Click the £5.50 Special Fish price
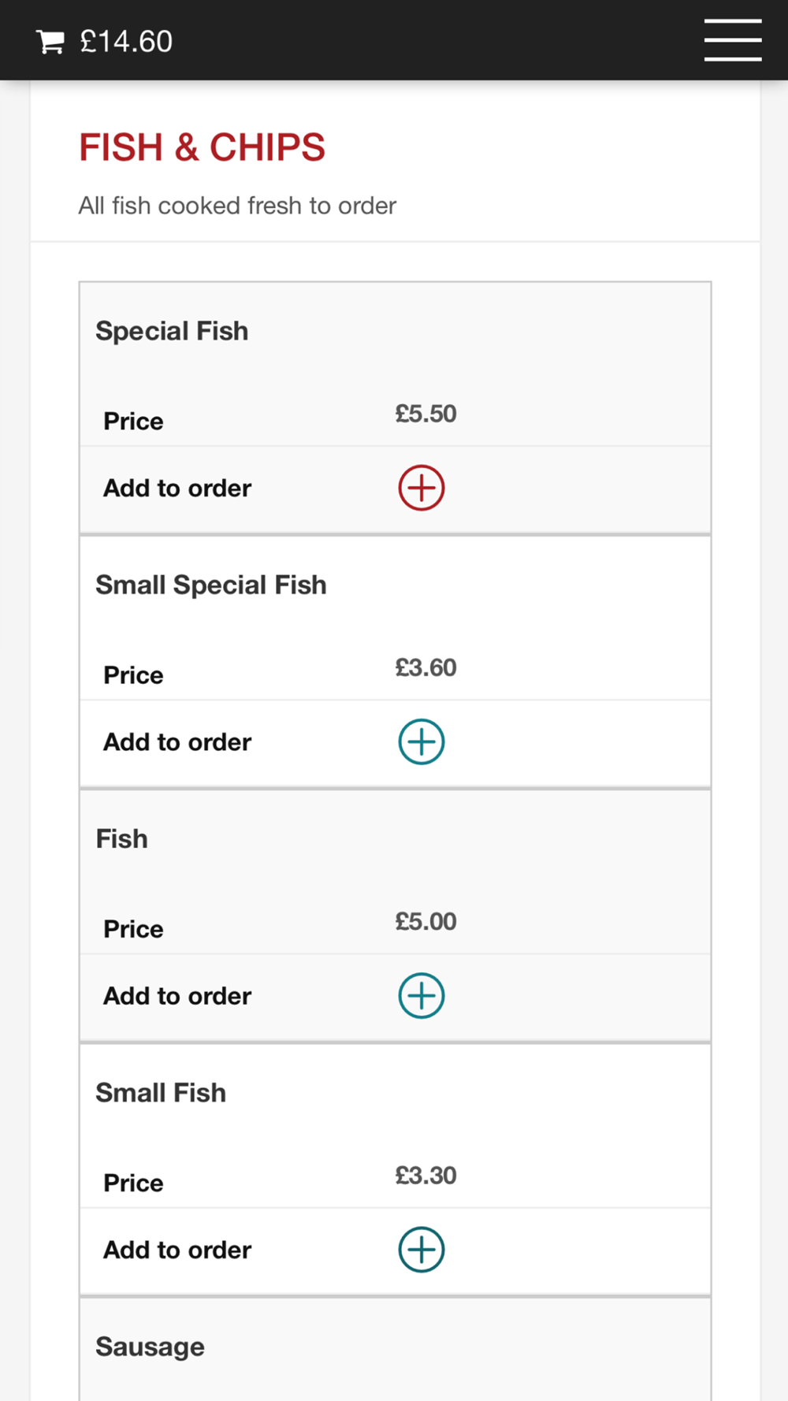The height and width of the screenshot is (1401, 788). tap(426, 414)
